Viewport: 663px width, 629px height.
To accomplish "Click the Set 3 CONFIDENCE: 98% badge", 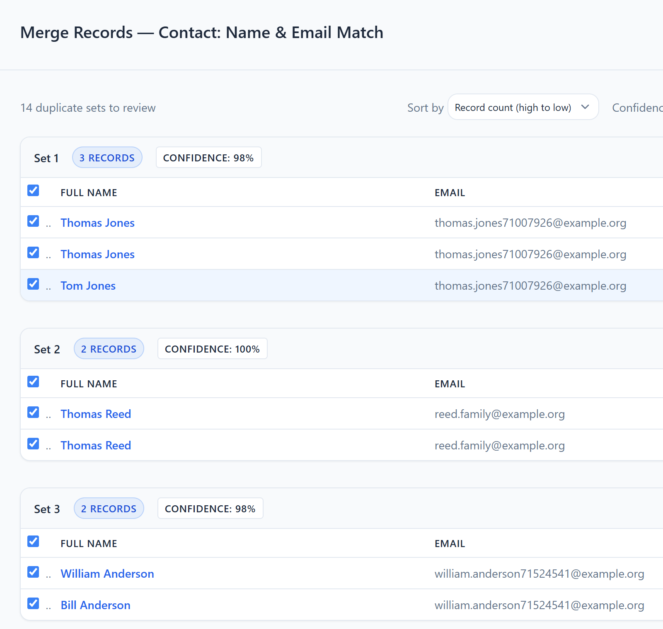I will 210,509.
